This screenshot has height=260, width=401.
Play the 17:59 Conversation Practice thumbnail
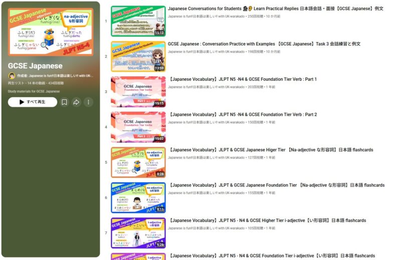tap(138, 56)
